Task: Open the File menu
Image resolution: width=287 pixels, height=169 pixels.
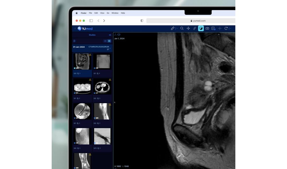Action: (90, 13)
